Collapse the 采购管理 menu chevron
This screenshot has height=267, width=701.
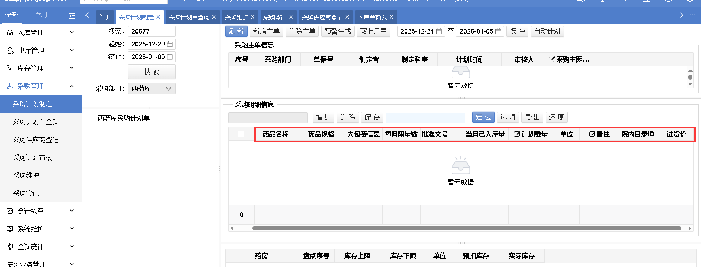click(x=72, y=86)
